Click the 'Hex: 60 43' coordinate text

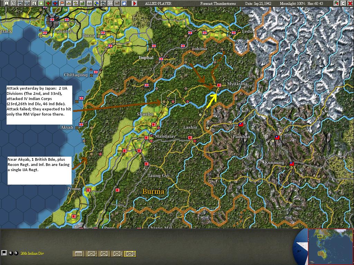click(315, 3)
